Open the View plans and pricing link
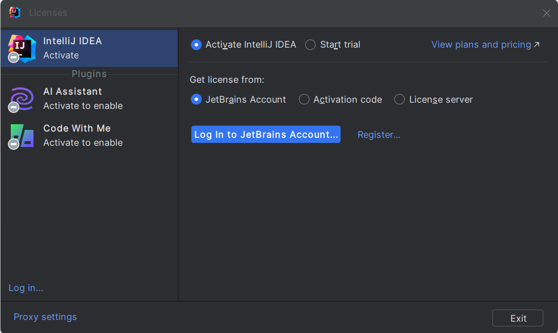 [x=481, y=44]
